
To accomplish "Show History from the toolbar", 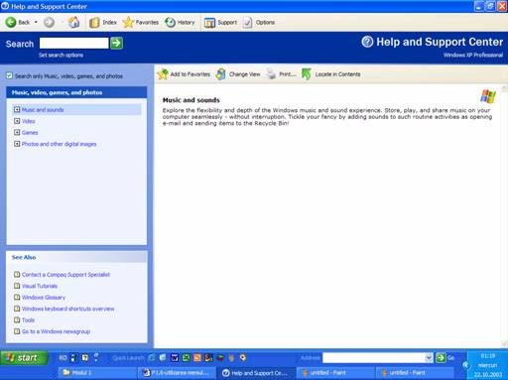I will point(180,22).
